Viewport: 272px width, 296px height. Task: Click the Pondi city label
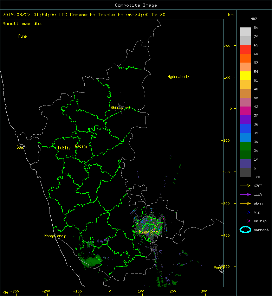[219, 268]
